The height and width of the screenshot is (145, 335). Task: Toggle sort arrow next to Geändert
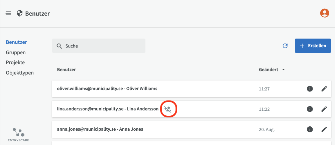284,70
